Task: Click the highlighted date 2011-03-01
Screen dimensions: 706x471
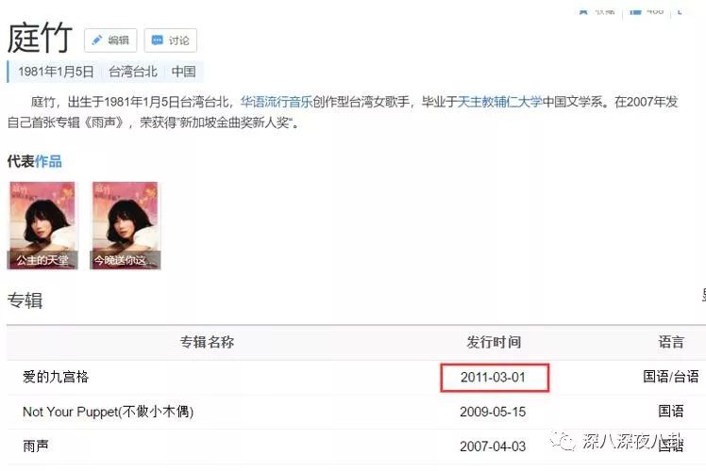Action: 494,377
